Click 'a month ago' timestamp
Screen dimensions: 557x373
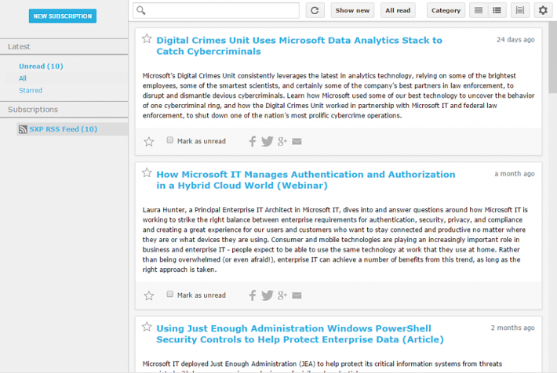(515, 174)
